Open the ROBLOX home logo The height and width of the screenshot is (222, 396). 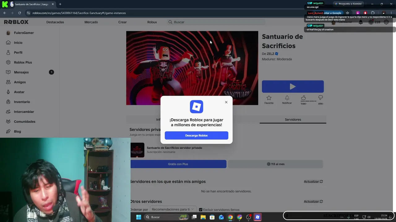[16, 22]
